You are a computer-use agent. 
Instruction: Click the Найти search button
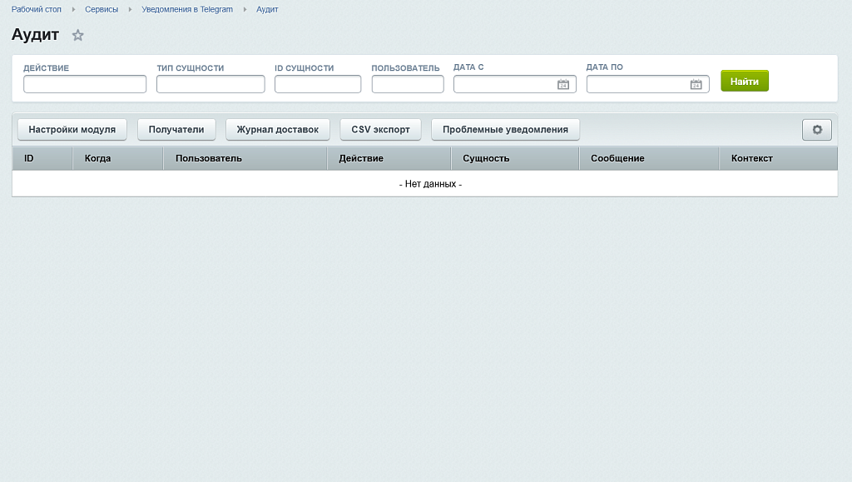click(745, 81)
